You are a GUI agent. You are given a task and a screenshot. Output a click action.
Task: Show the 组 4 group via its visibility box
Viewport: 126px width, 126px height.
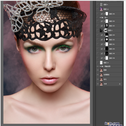coord(98,17)
